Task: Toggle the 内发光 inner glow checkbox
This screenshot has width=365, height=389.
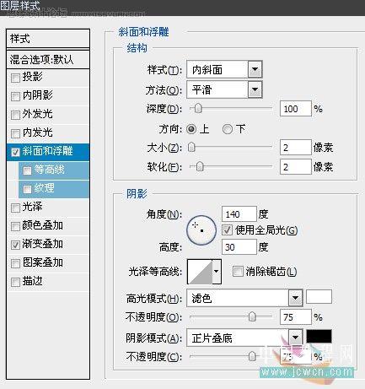Action: [15, 133]
